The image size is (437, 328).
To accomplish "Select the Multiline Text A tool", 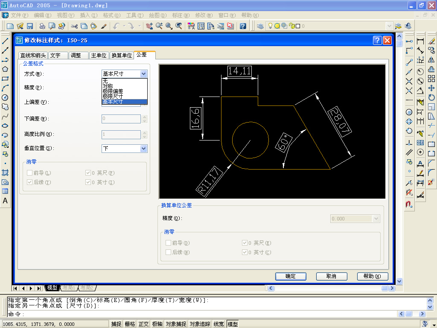I will (5, 201).
